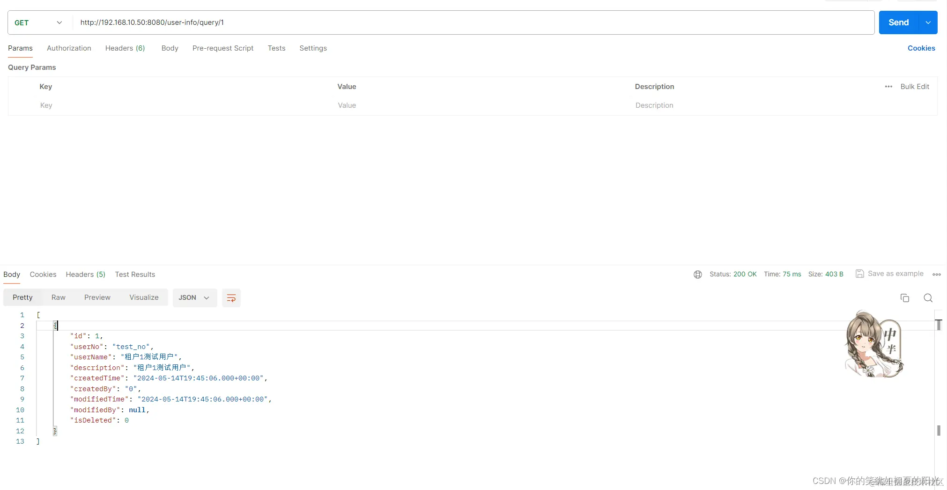Image resolution: width=947 pixels, height=490 pixels.
Task: Click the "modifiedBy": null line
Action: (110, 410)
